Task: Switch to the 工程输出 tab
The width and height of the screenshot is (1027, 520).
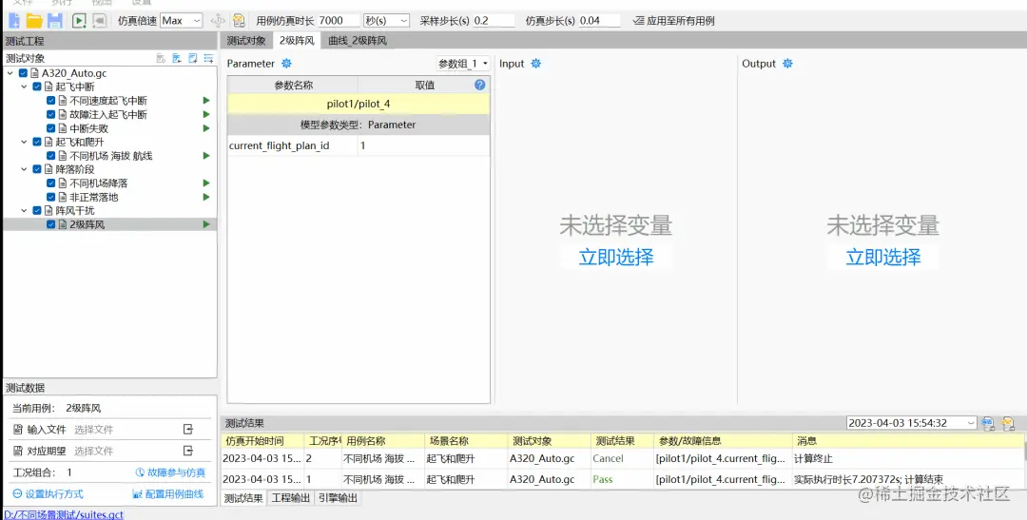Action: tap(291, 498)
